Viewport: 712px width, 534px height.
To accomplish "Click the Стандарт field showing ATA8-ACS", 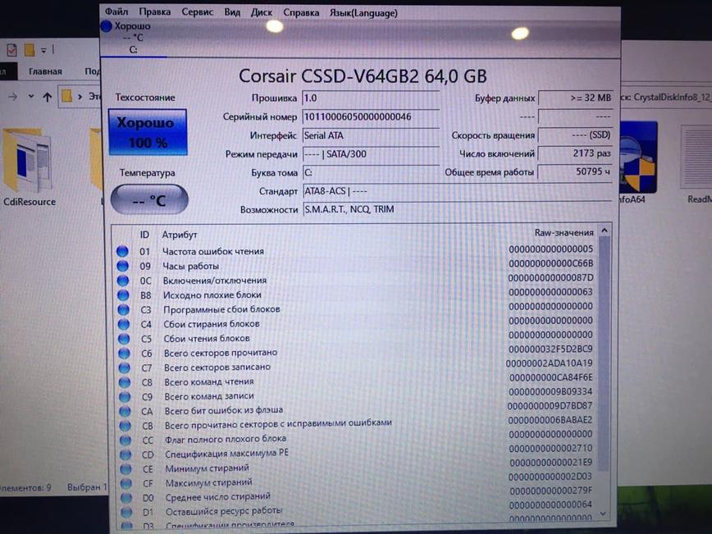I will pyautogui.click(x=457, y=191).
